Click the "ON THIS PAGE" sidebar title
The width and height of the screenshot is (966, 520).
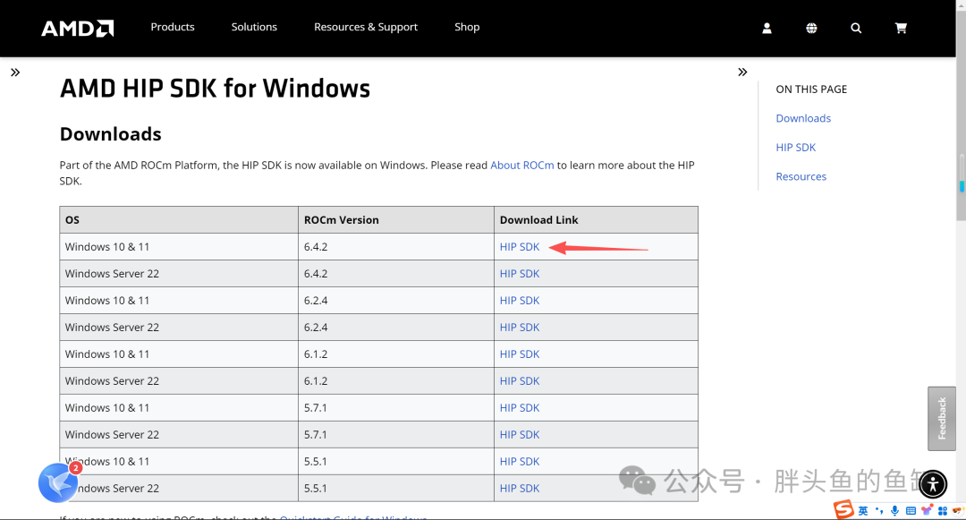pos(811,90)
